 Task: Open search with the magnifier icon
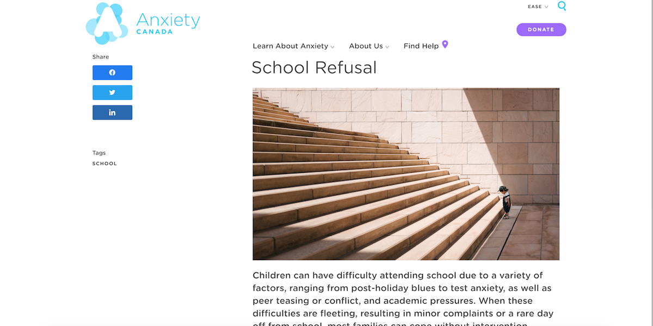[562, 7]
